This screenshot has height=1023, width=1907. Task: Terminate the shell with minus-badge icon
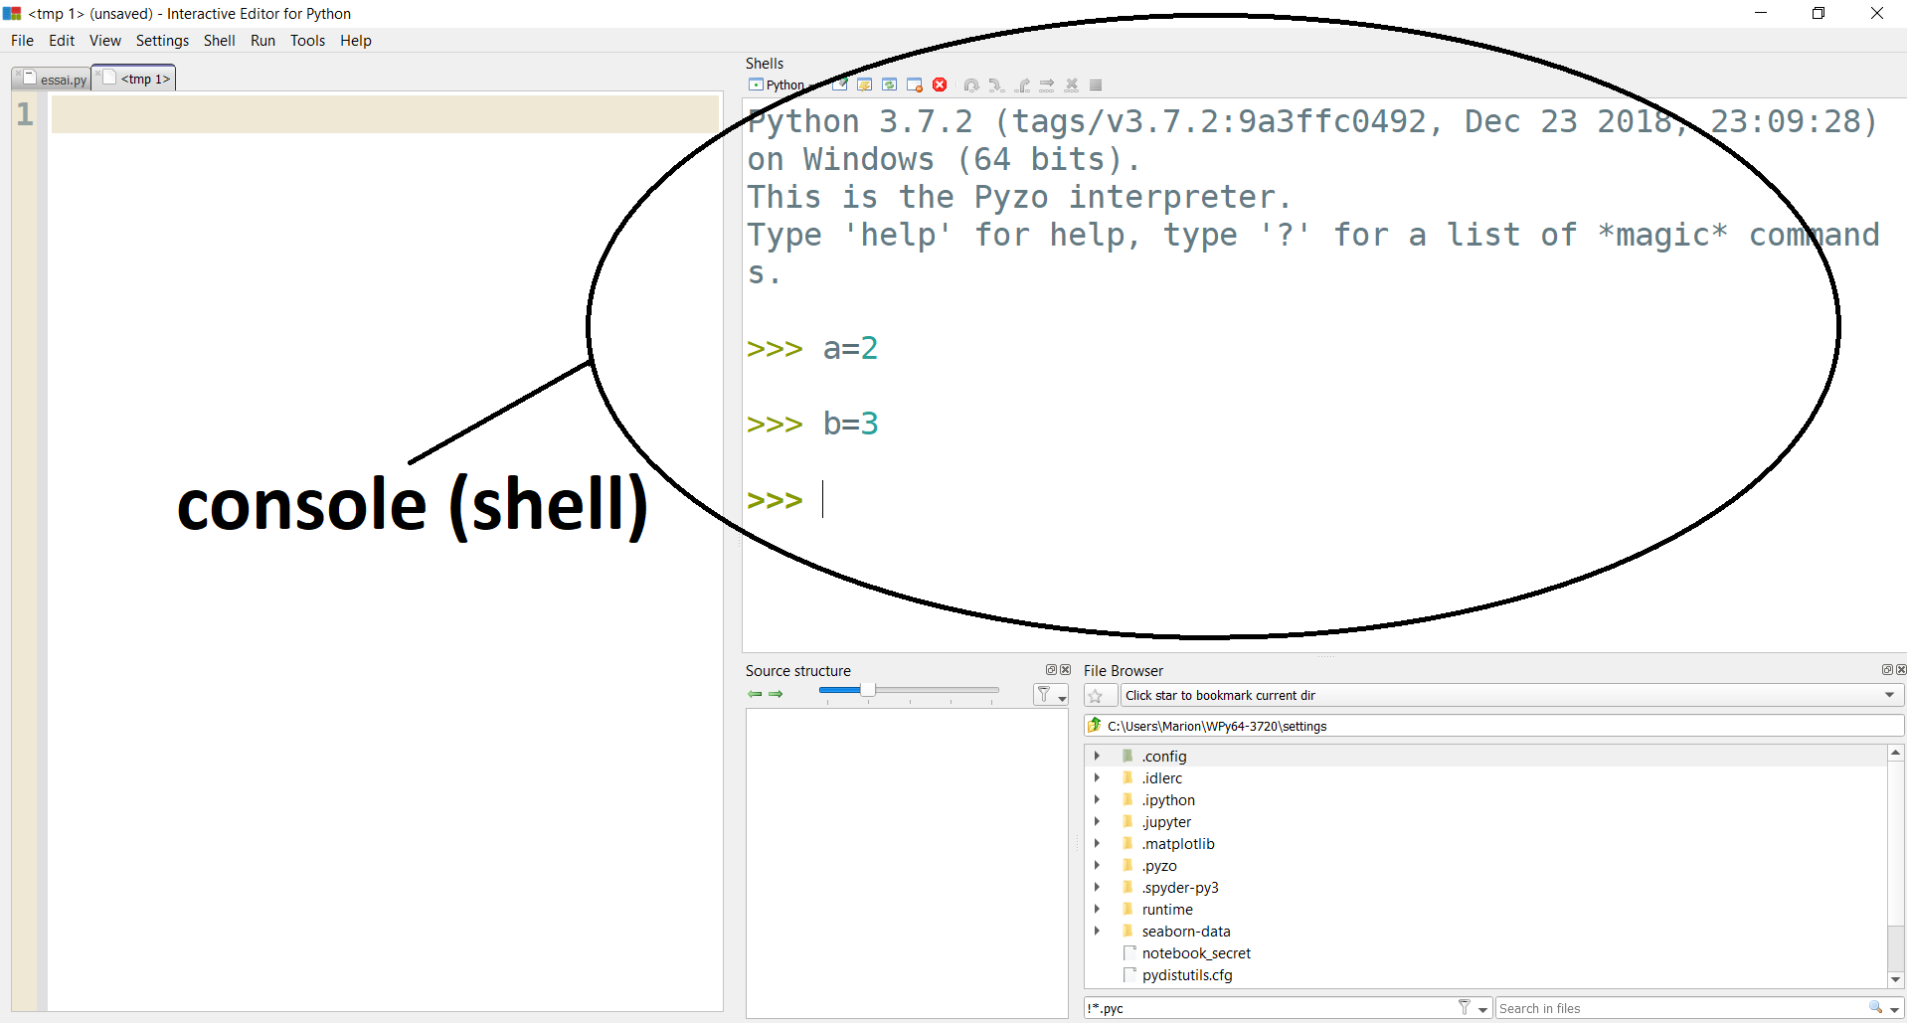coord(915,85)
